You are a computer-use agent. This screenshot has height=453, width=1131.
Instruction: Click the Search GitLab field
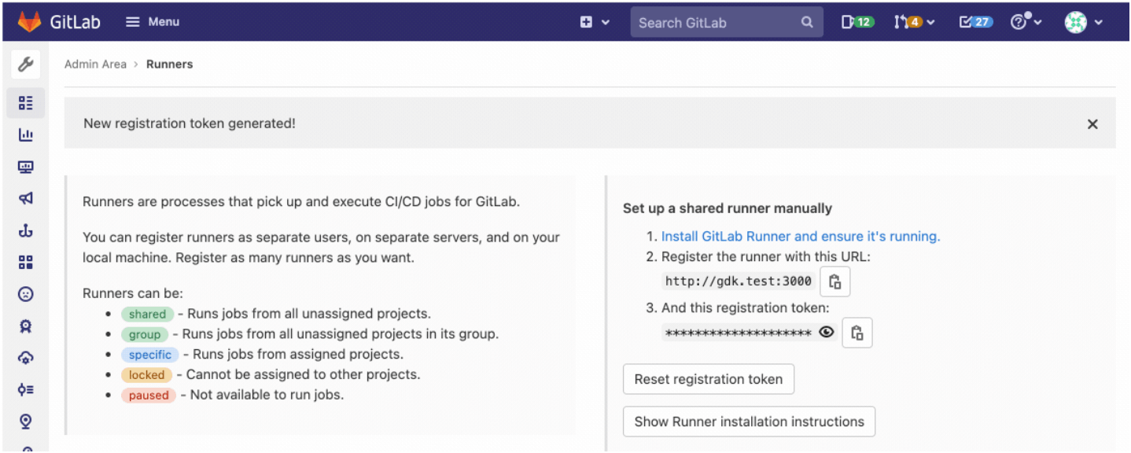(716, 21)
